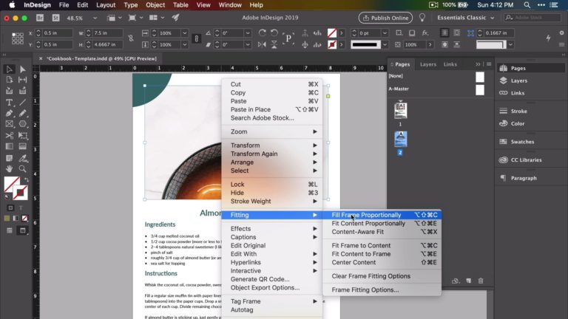Click the Fill color swatch in toolbox
The image size is (568, 319).
[10, 183]
